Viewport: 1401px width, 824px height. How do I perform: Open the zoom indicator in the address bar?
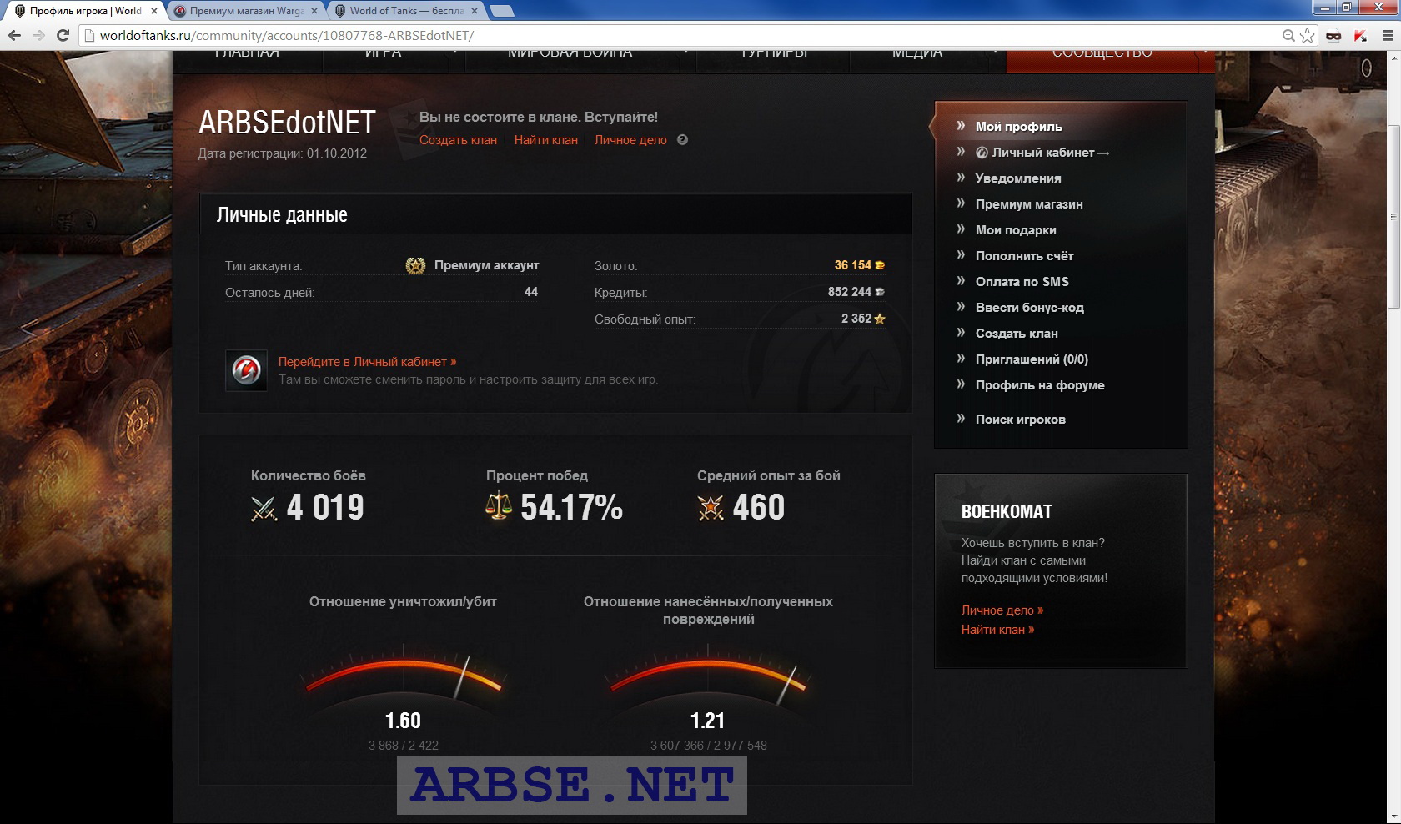coord(1288,35)
